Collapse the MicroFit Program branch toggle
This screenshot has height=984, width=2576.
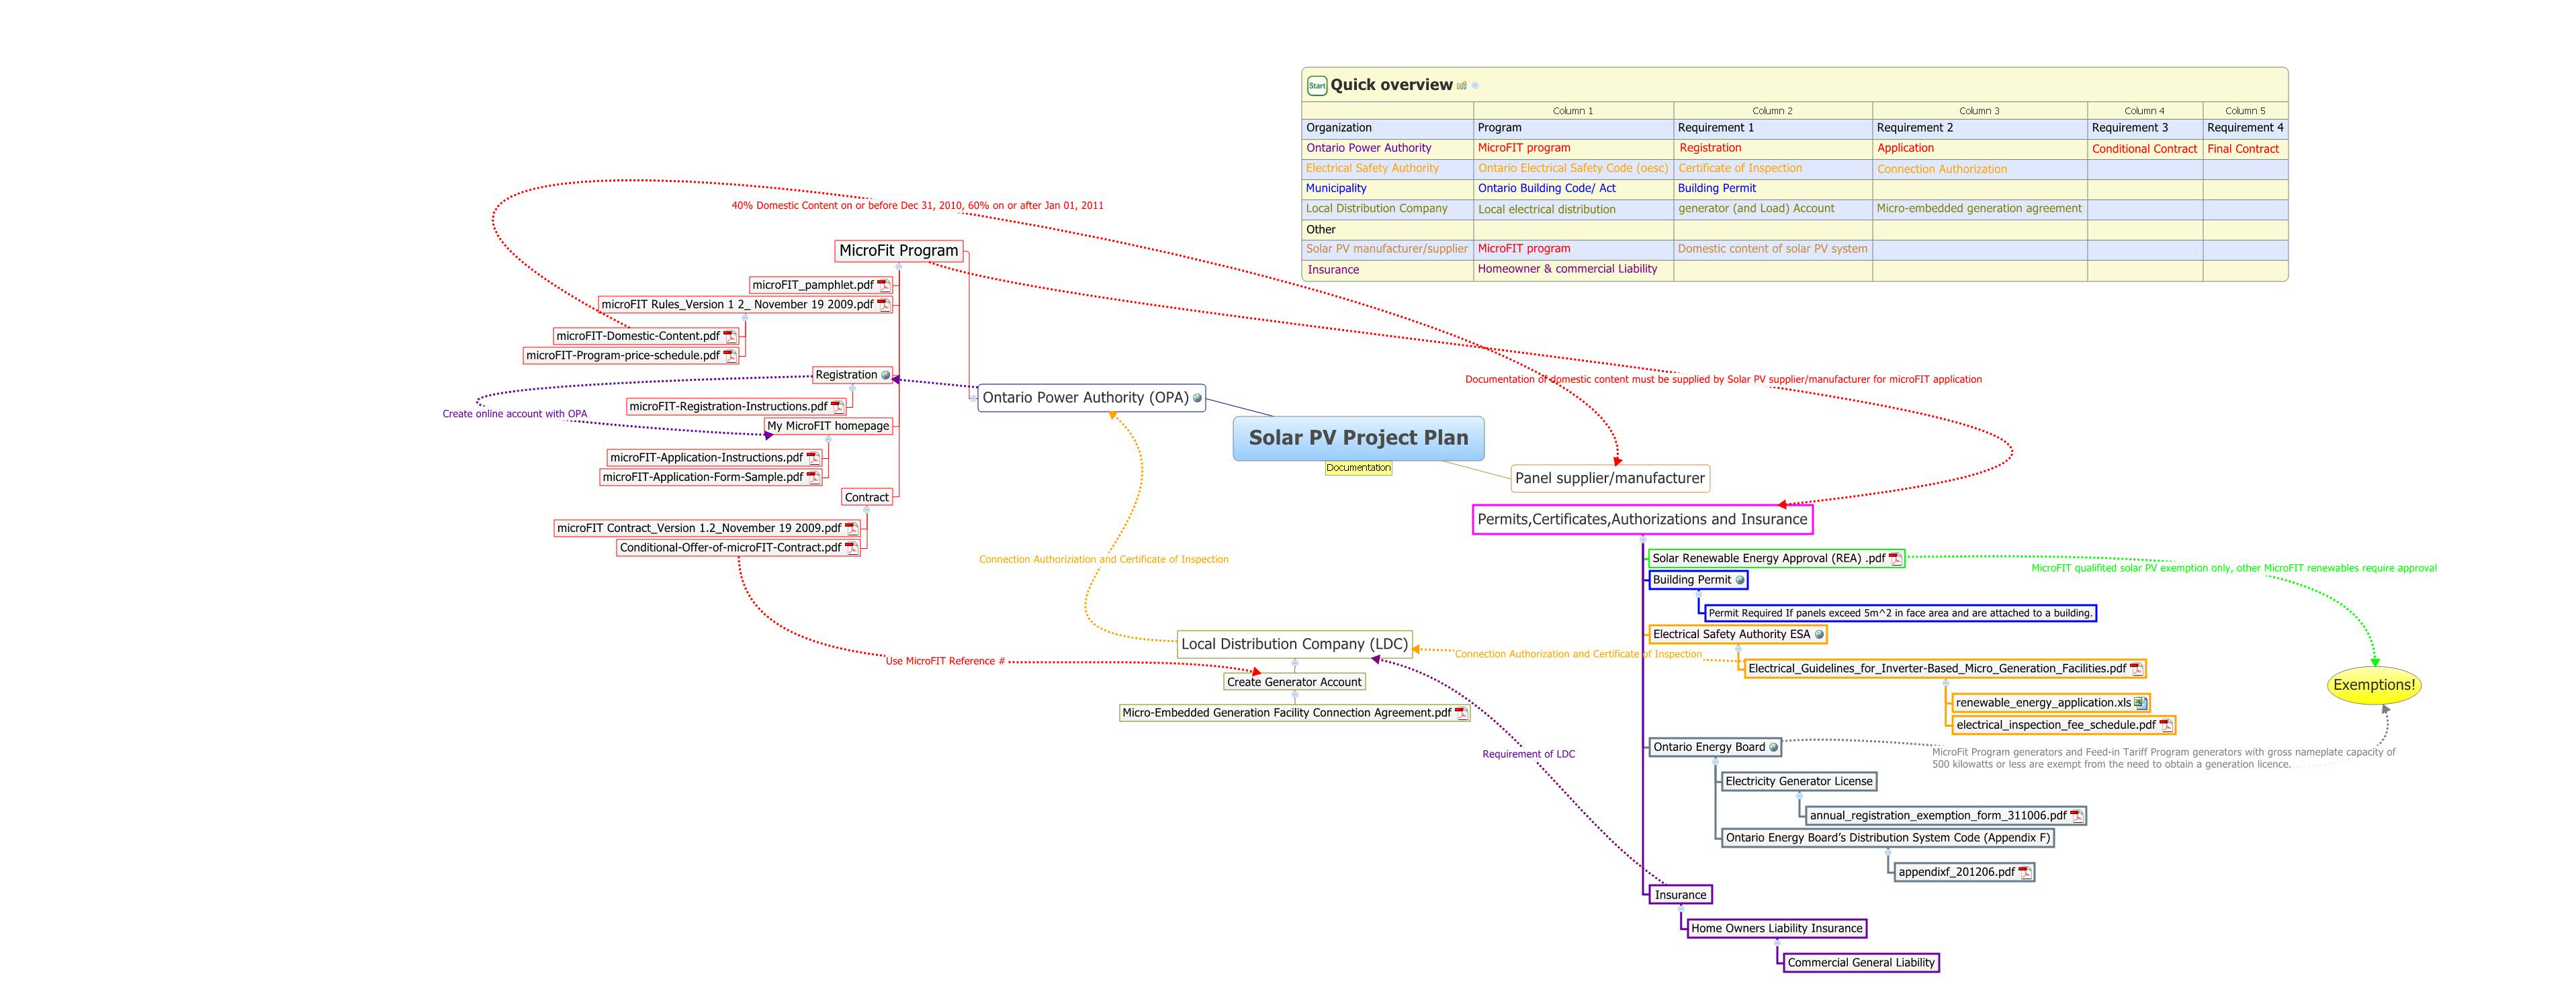[x=899, y=266]
